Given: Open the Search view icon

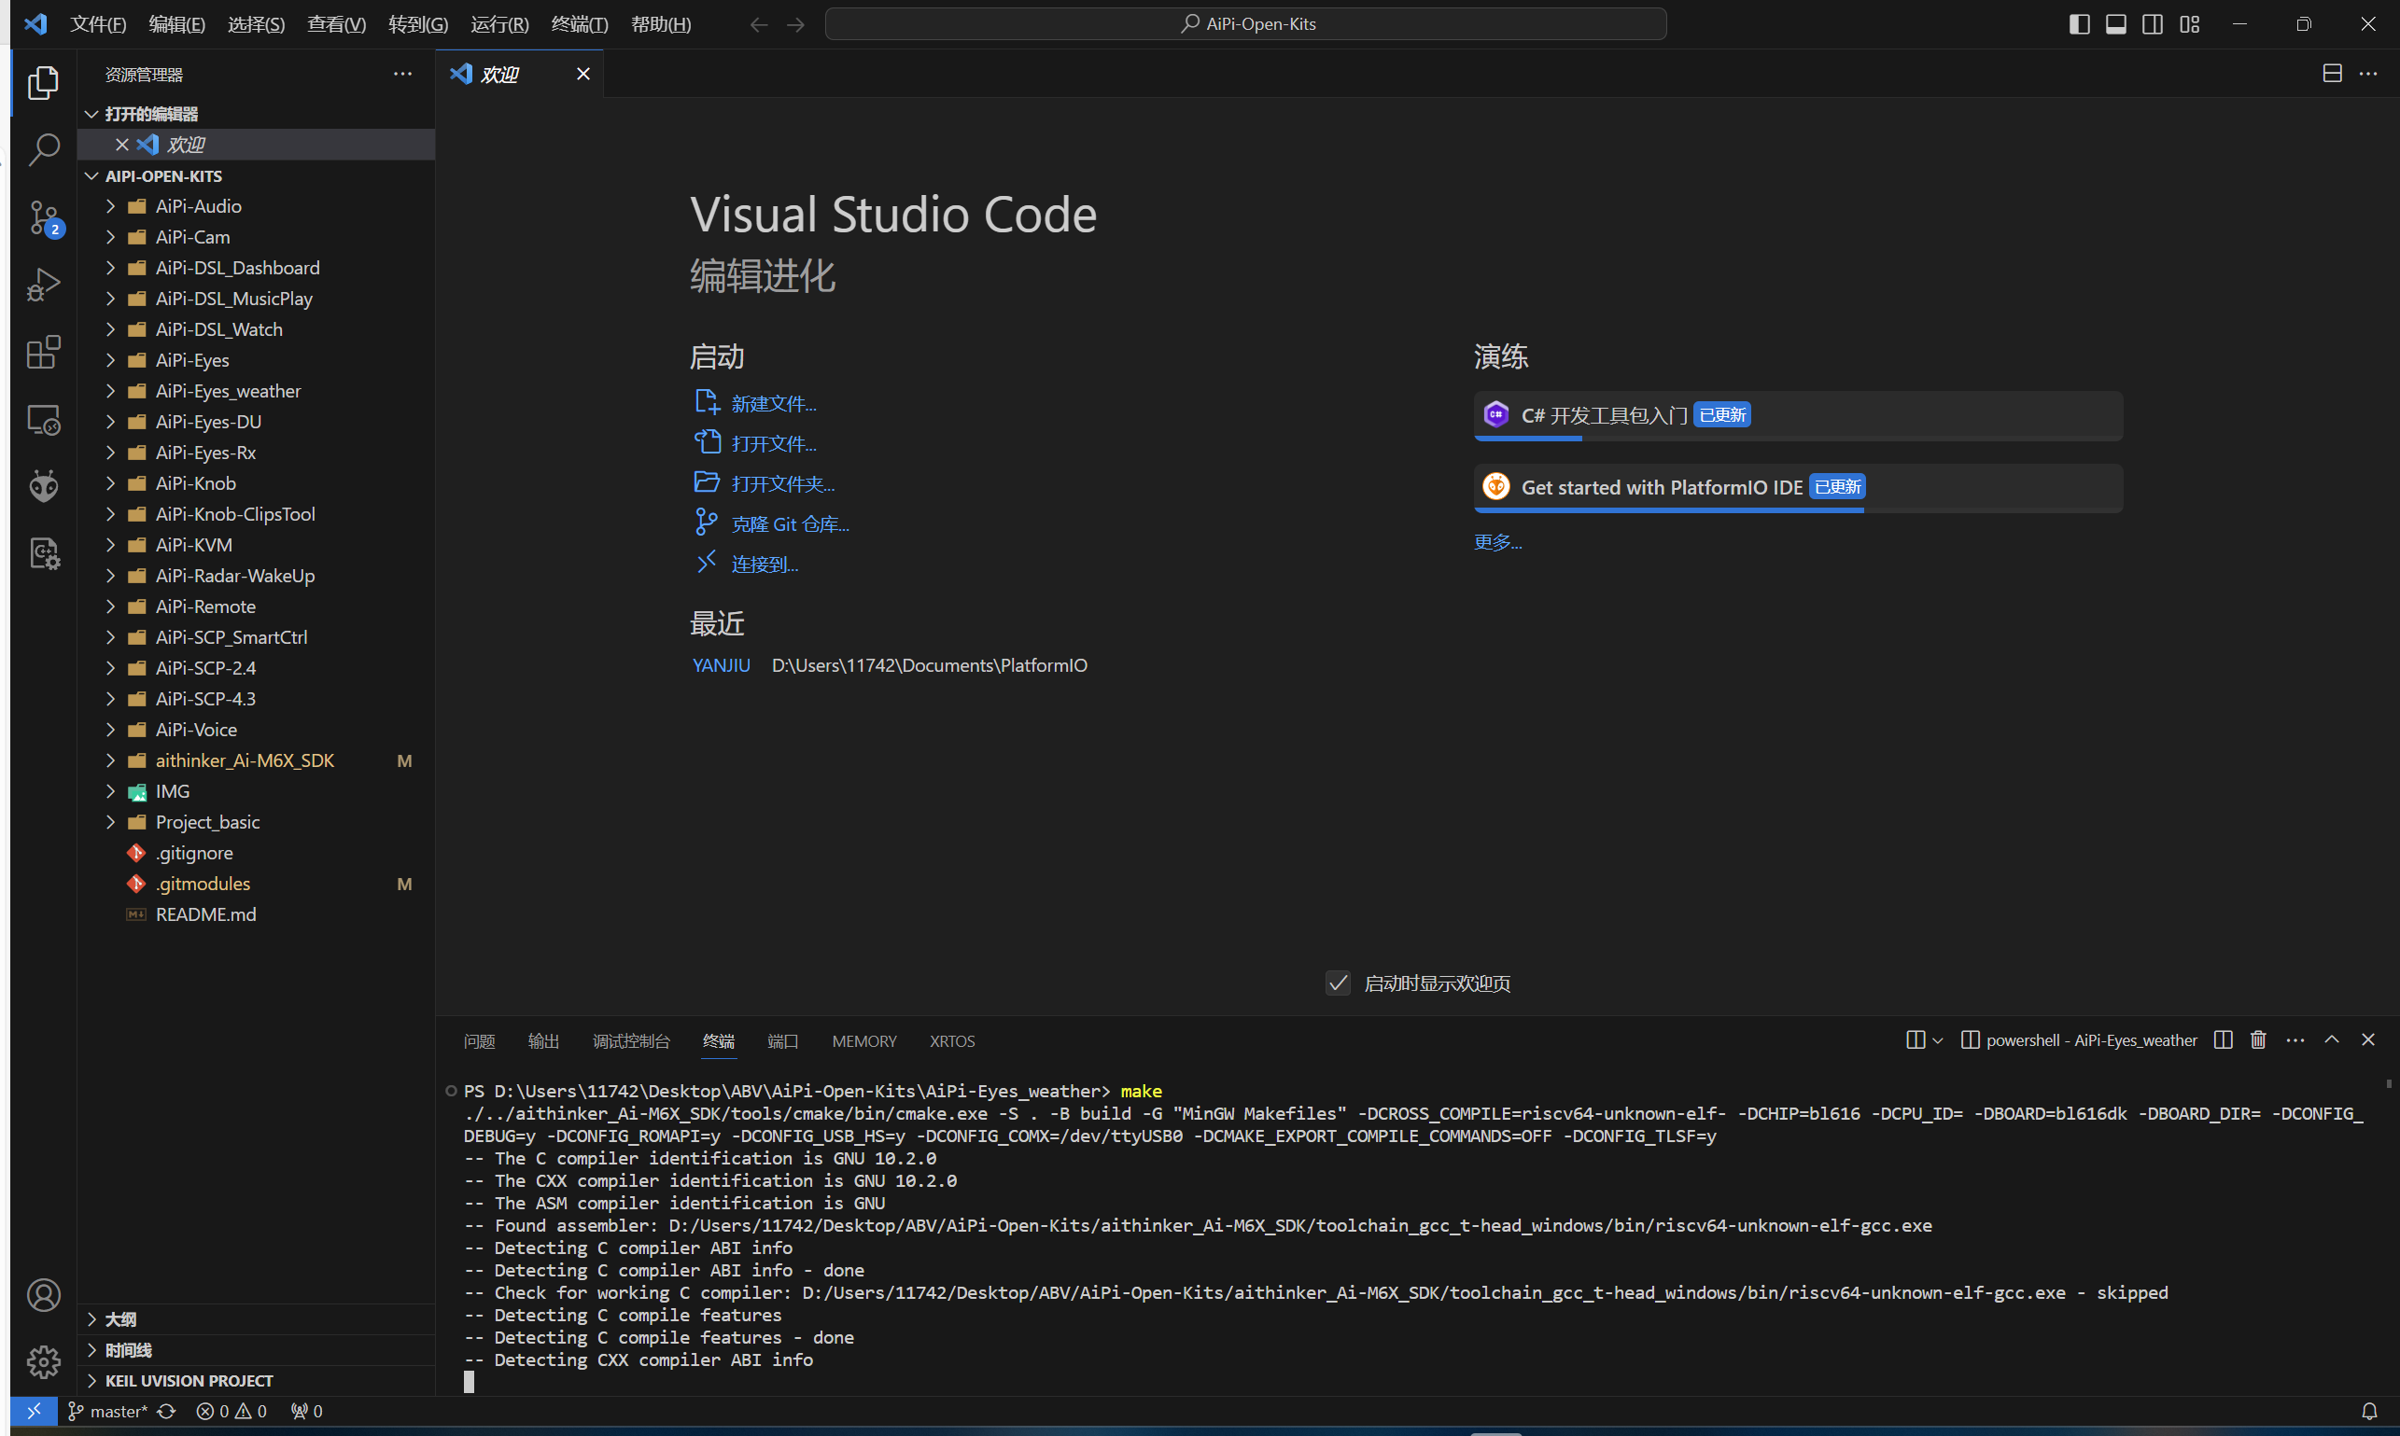Looking at the screenshot, I should [x=44, y=150].
